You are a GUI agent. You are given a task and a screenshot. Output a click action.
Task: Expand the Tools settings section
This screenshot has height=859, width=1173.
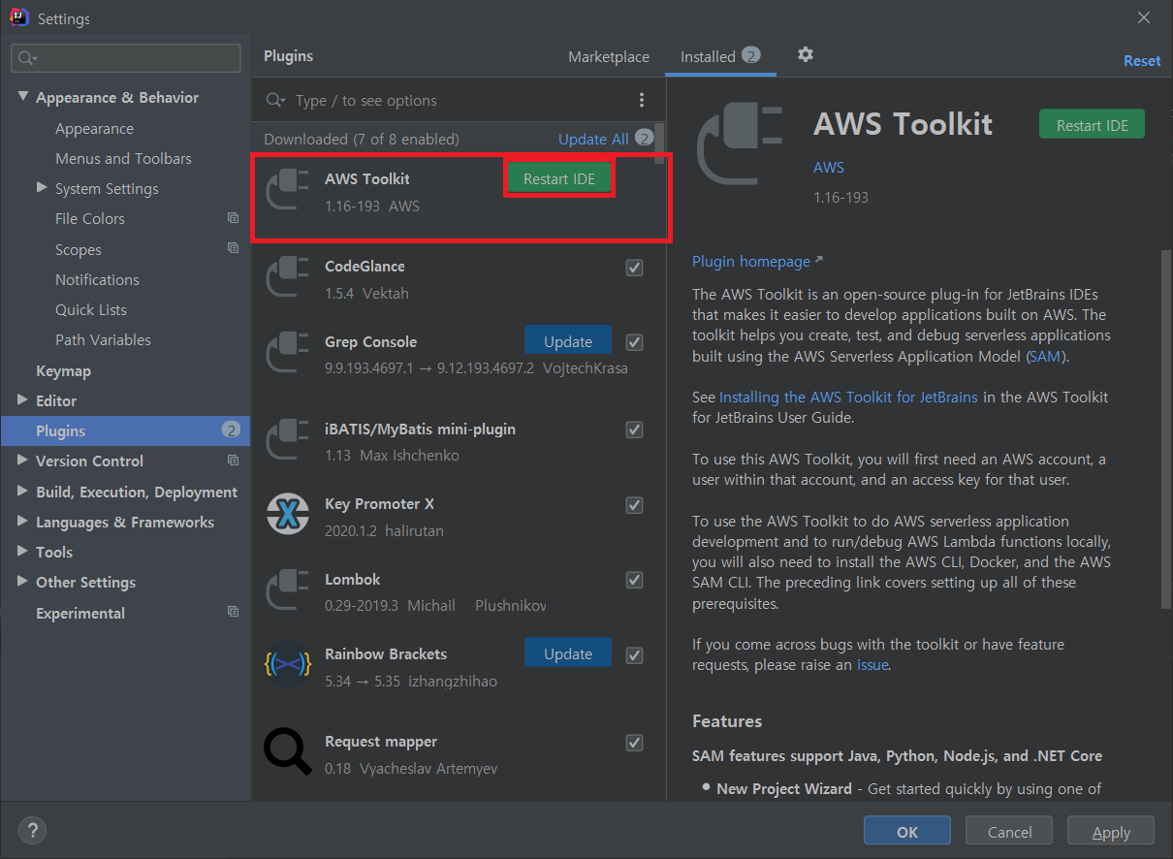coord(23,552)
